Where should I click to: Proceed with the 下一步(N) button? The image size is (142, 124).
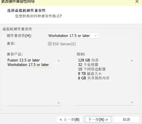[98, 120]
